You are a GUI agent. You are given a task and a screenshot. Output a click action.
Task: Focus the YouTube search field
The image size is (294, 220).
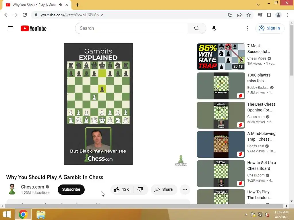tap(131, 28)
